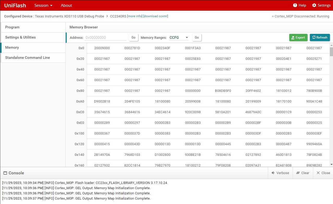The width and height of the screenshot is (333, 204).
Task: Toggle Verbose console output
Action: coord(280,173)
